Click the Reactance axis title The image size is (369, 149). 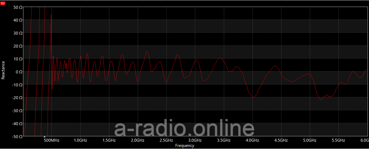3,70
